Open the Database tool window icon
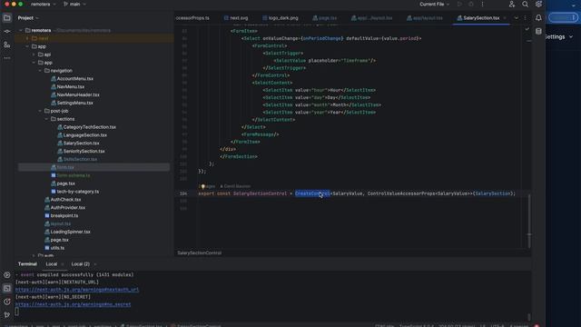581x327 pixels. pos(538,32)
